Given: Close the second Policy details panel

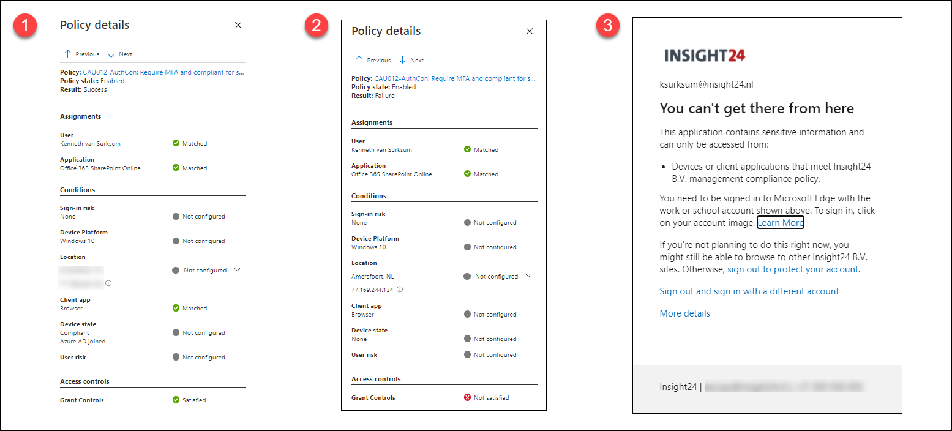Looking at the screenshot, I should point(530,31).
